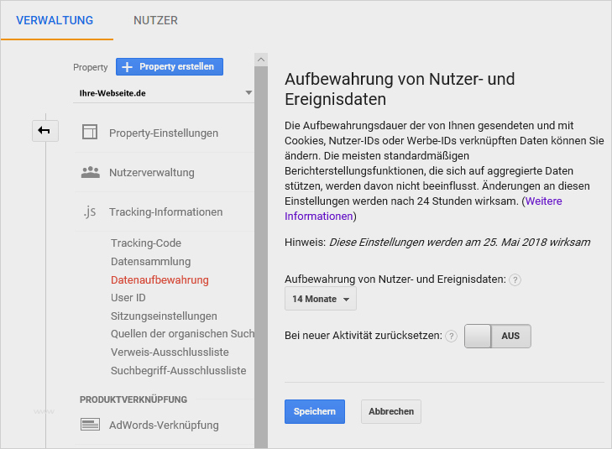
Task: Click the AdWords-Verknüpfung icon
Action: point(90,425)
